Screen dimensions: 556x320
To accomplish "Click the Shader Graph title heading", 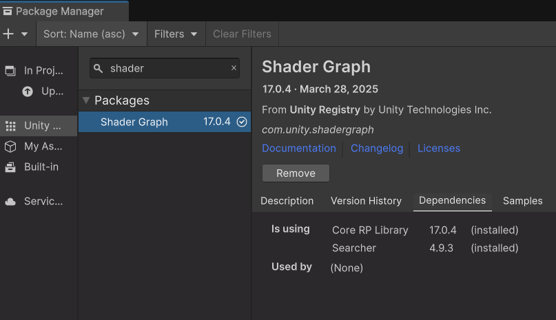I will point(316,67).
